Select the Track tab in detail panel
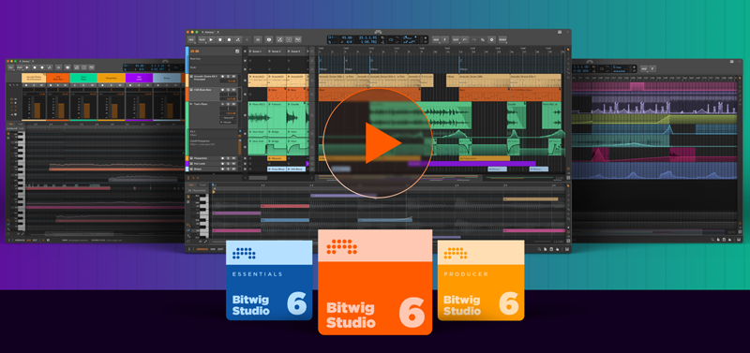The width and height of the screenshot is (750, 353). pyautogui.click(x=202, y=184)
